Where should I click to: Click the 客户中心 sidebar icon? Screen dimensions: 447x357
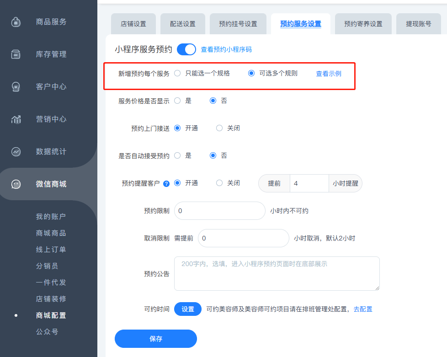pyautogui.click(x=16, y=87)
